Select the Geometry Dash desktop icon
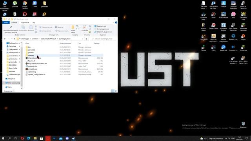Image resolution: width=251 pixels, height=141 pixels. coord(243,16)
